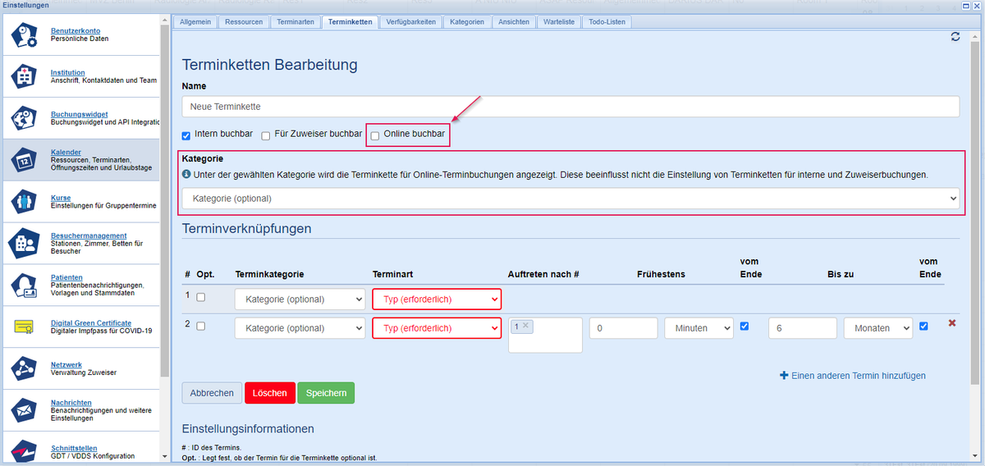This screenshot has height=466, width=985.
Task: Click the red Löschen button
Action: (x=270, y=393)
